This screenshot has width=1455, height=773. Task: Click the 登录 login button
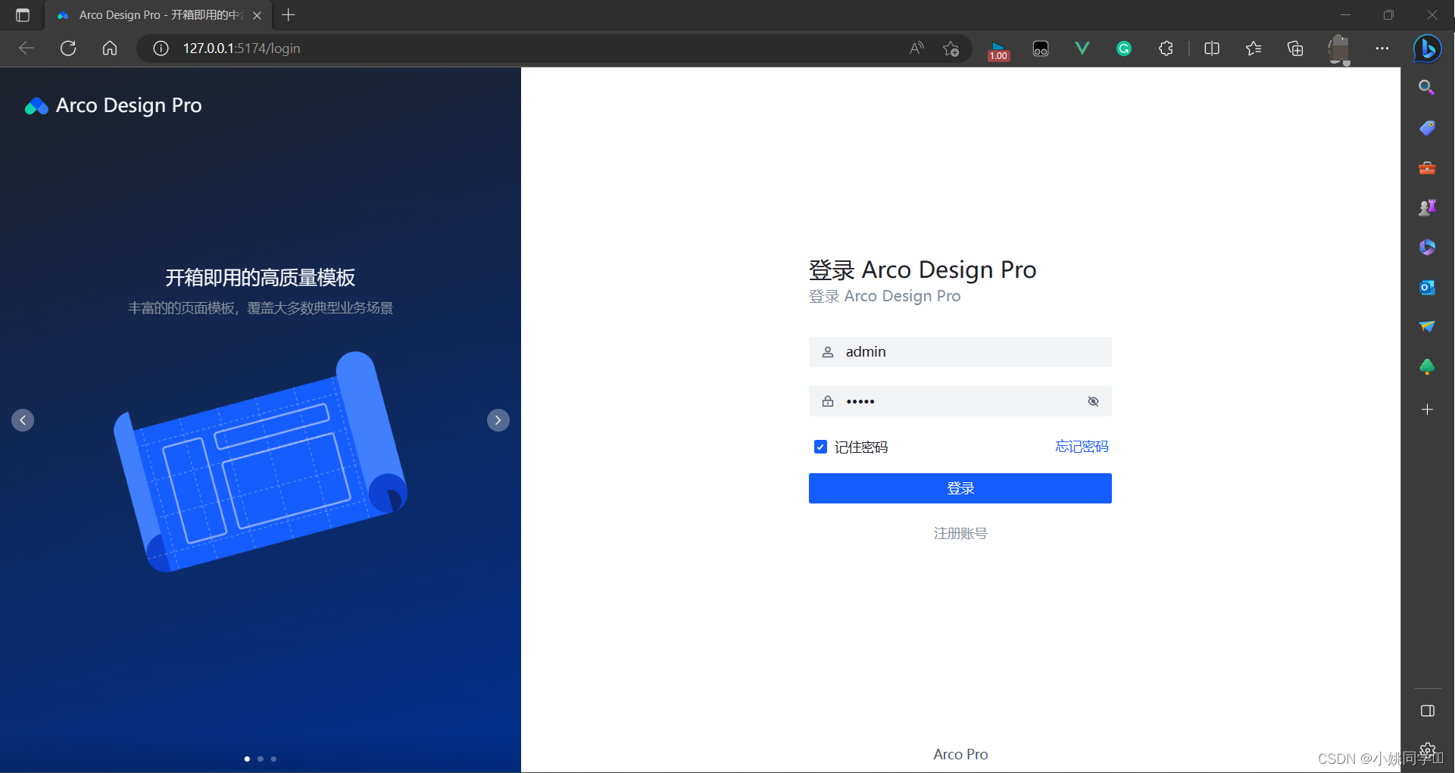tap(960, 488)
